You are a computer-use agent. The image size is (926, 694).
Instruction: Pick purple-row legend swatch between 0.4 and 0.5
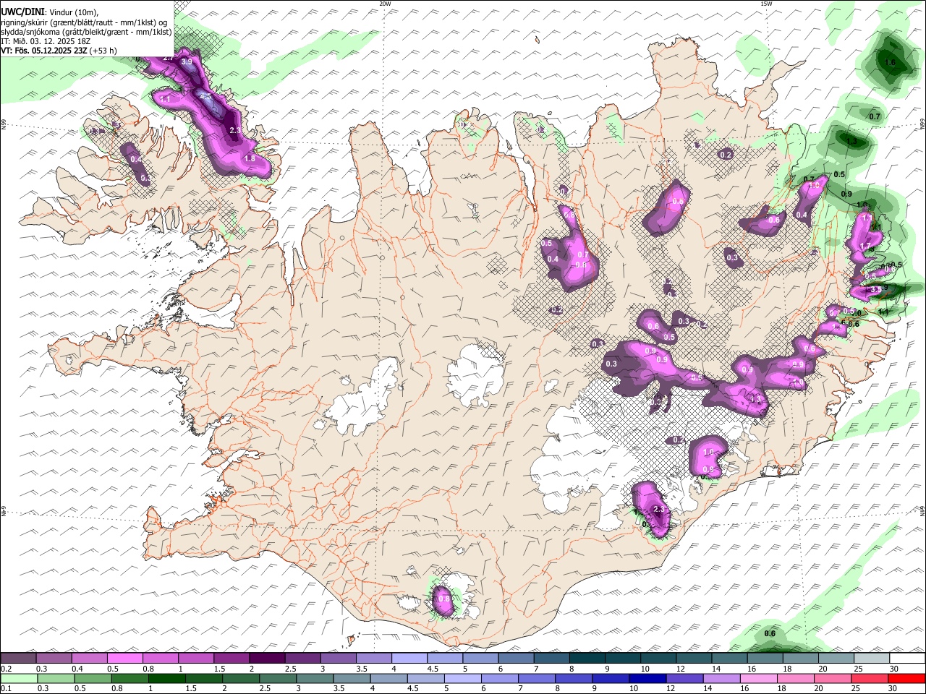[90, 659]
